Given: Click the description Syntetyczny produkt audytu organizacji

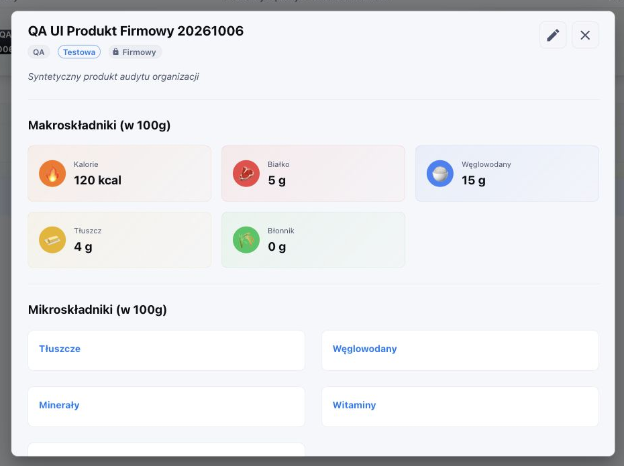Looking at the screenshot, I should [113, 76].
